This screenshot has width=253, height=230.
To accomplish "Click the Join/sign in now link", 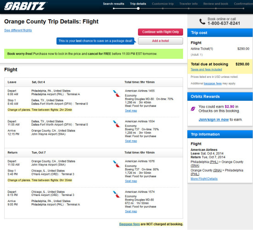I will pos(213,120).
